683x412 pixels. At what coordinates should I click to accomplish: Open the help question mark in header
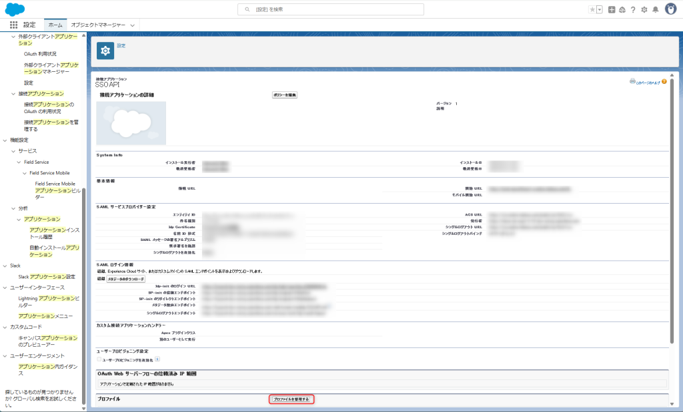(x=633, y=9)
